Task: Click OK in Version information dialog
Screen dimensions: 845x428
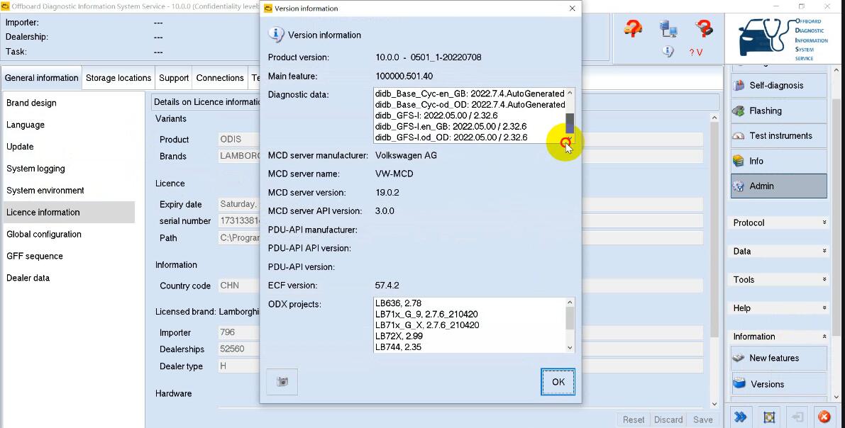Action: 558,382
